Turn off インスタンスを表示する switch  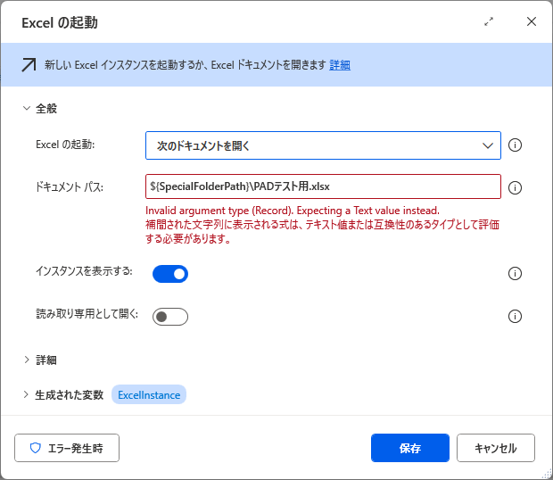pos(170,274)
